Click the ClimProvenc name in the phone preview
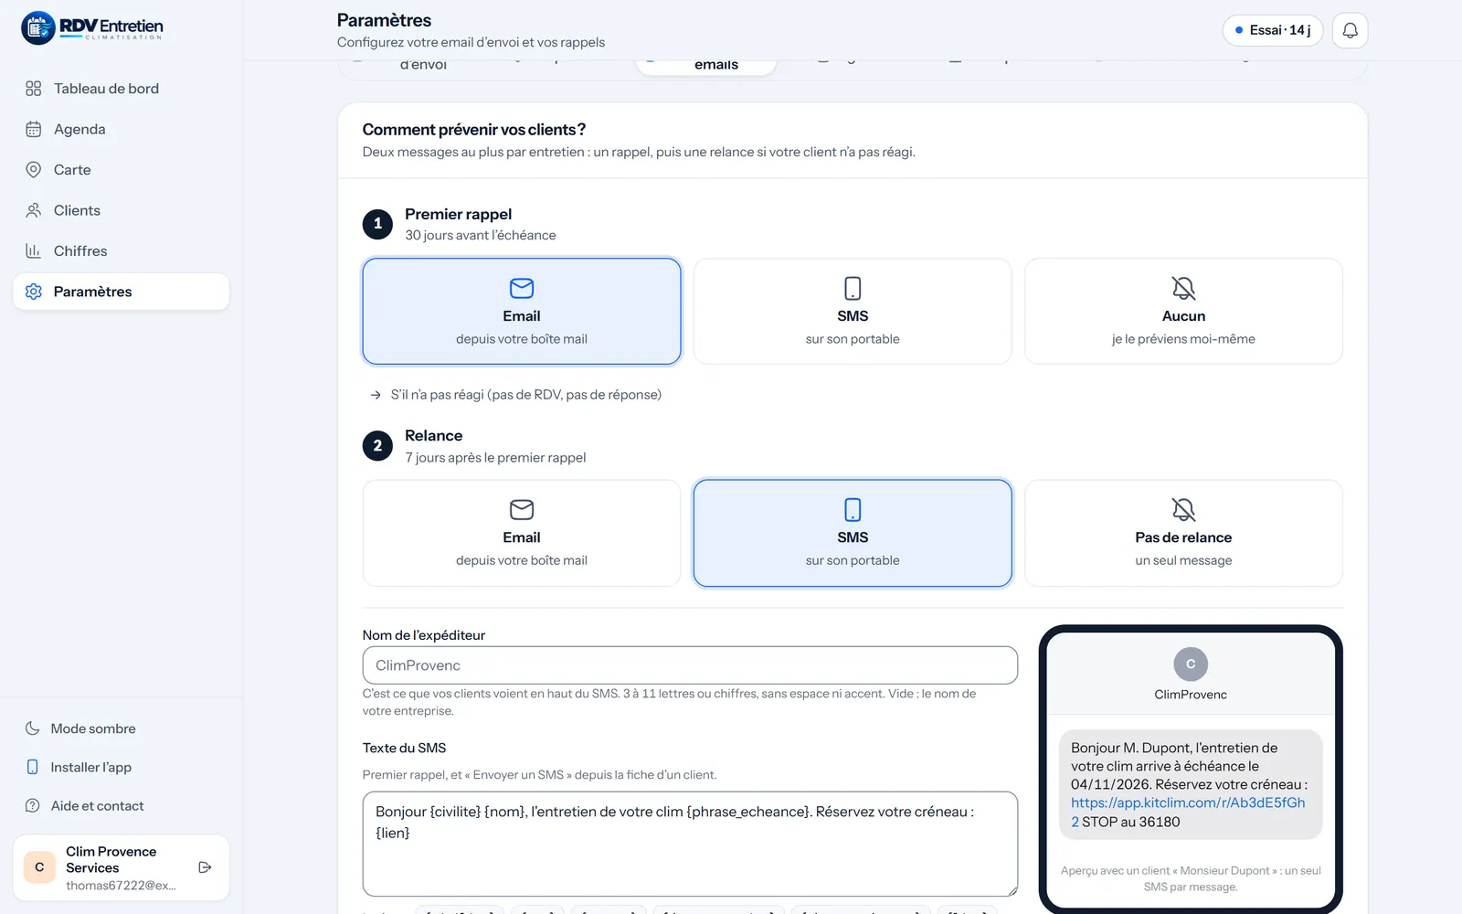The image size is (1462, 914). pos(1191,695)
